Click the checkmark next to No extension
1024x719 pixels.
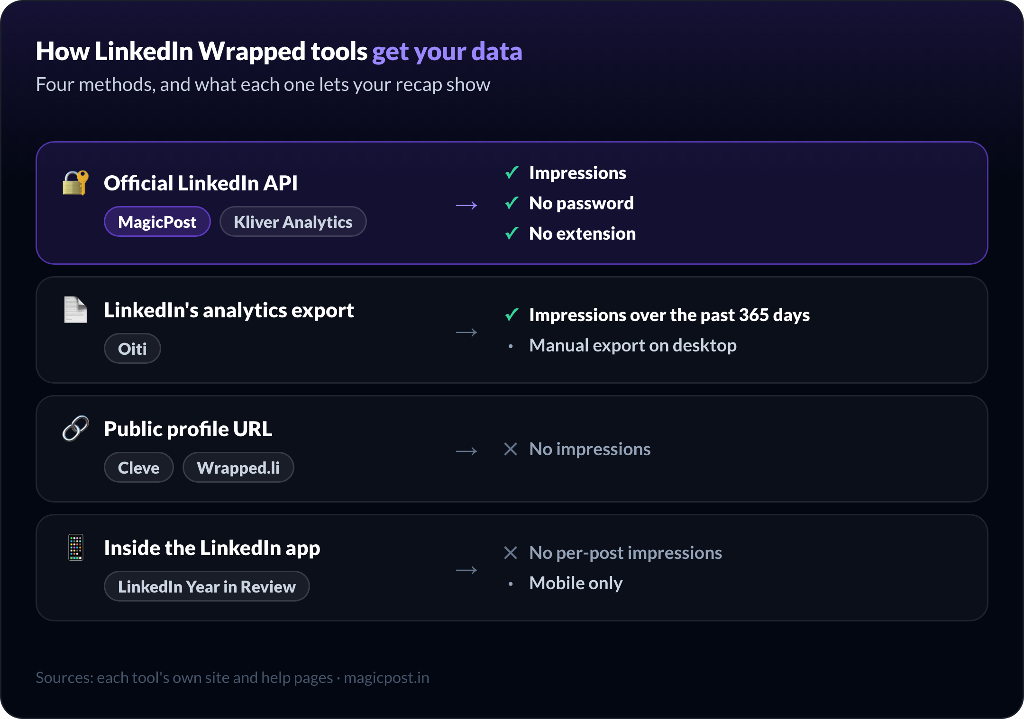click(x=512, y=234)
